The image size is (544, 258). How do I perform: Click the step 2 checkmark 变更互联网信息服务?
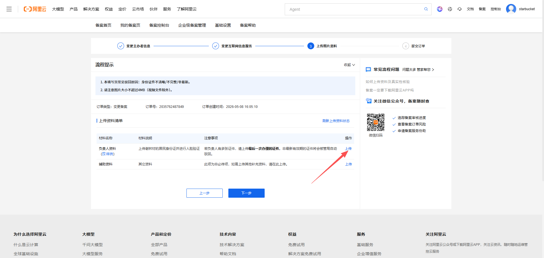click(x=216, y=46)
